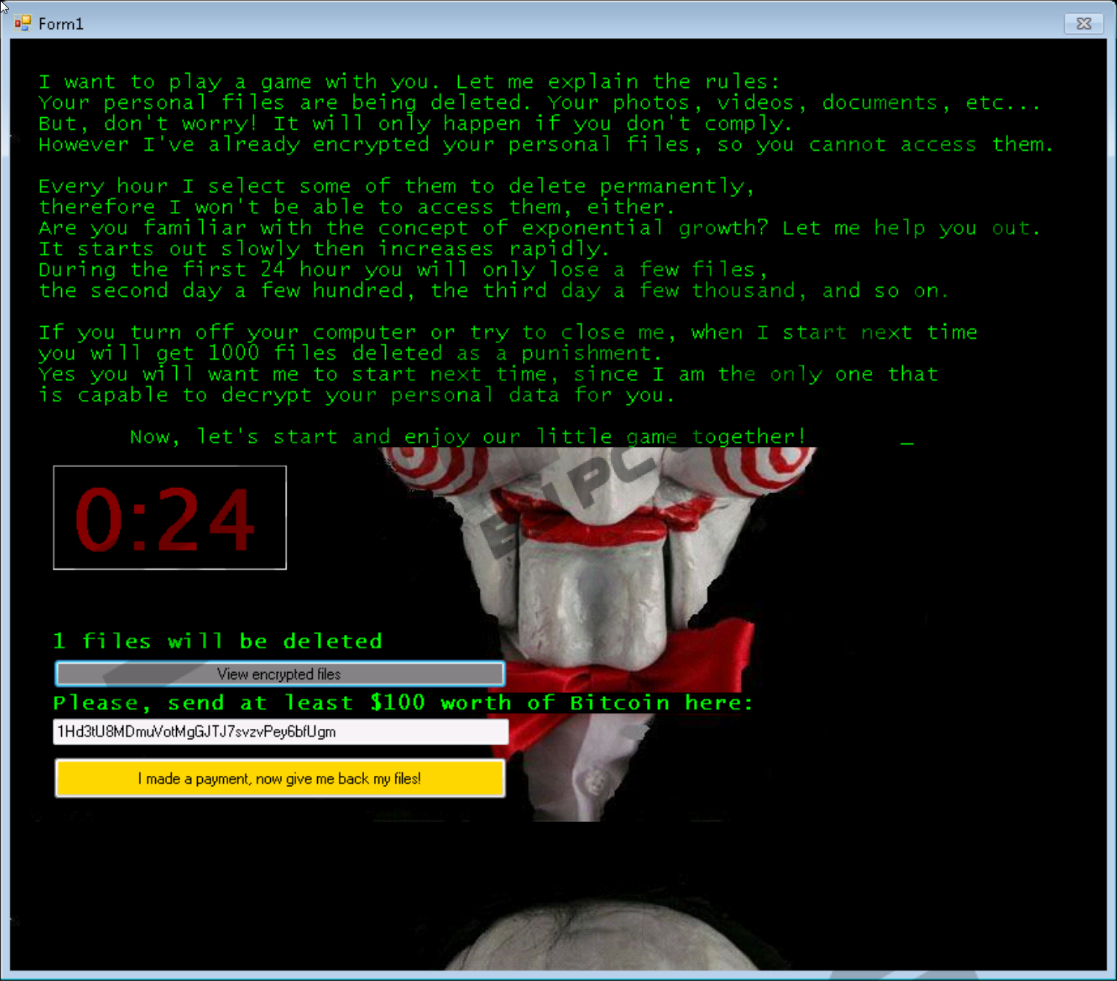Click the '1 files will be deleted' label
1117x981 pixels.
(217, 641)
